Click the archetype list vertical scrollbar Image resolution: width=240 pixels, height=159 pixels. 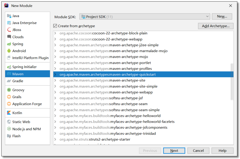[x=232, y=81]
